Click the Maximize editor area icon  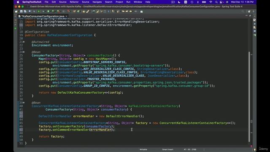250,16
